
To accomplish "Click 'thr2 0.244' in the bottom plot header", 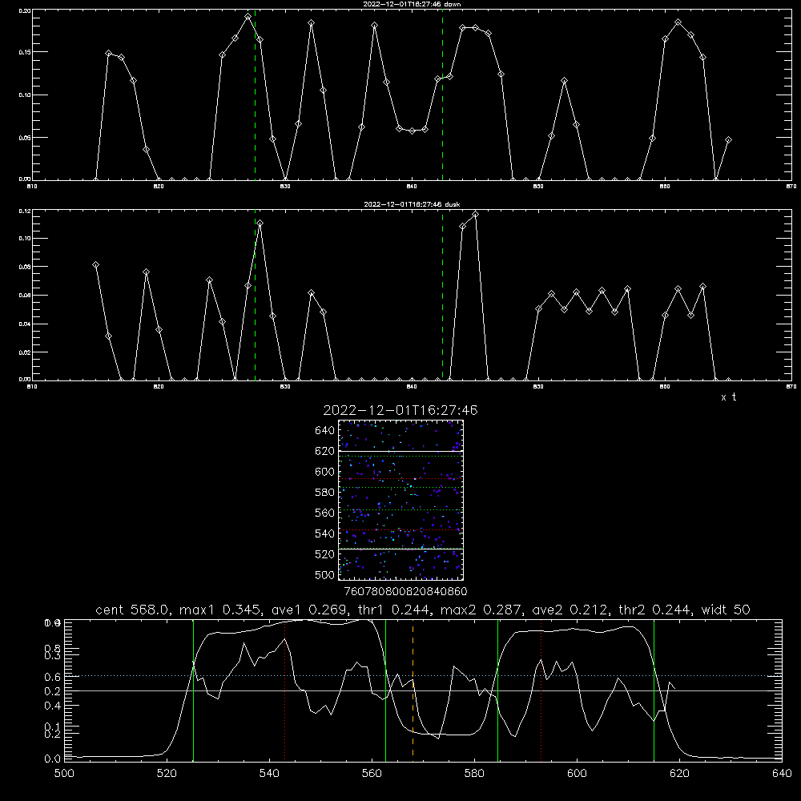I will pos(655,610).
